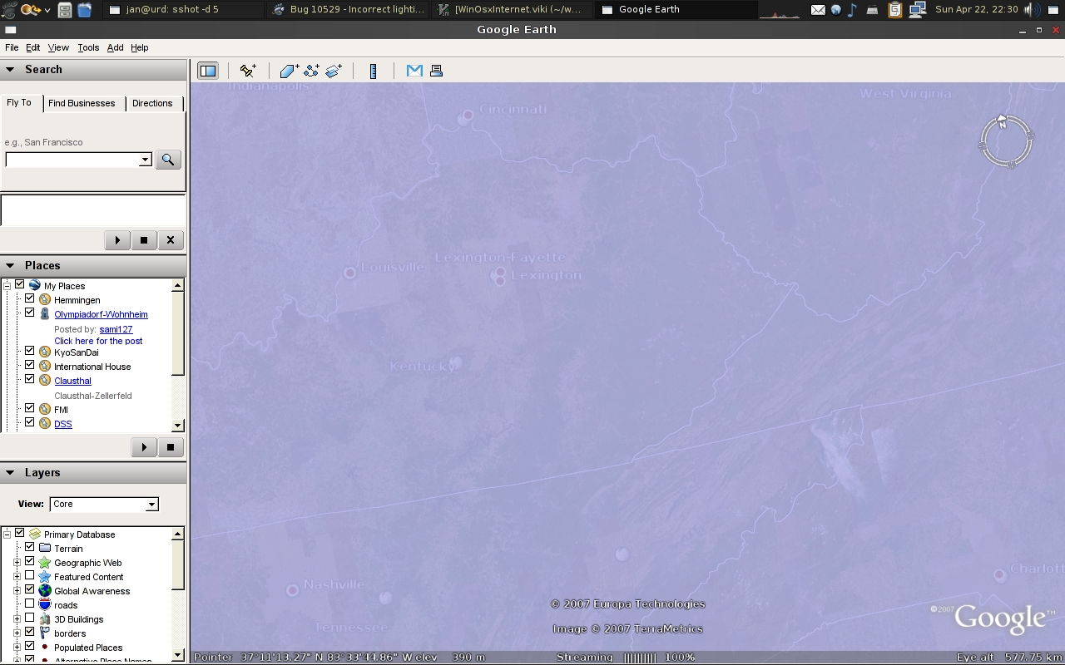Select the Add Path tool

311,71
